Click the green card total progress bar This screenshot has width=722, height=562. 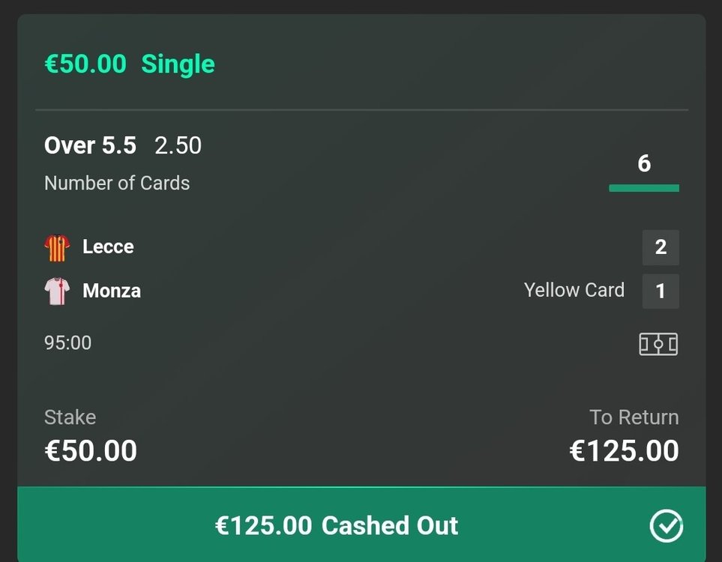click(644, 188)
